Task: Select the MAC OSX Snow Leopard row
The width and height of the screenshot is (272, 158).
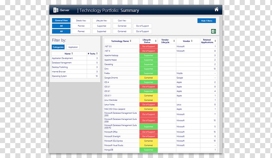Action: 160,109
